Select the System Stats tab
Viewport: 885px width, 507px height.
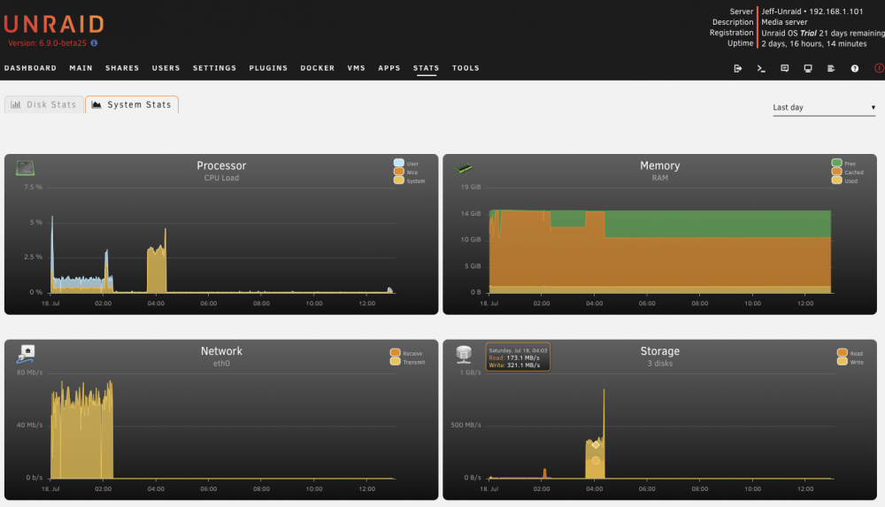[x=132, y=104]
